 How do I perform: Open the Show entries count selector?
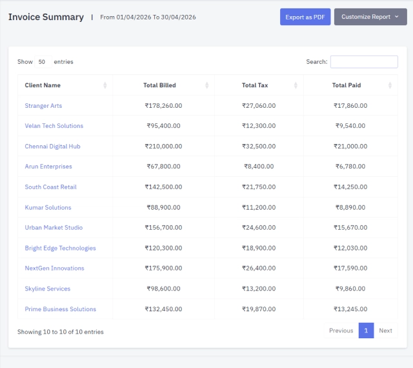[x=43, y=62]
